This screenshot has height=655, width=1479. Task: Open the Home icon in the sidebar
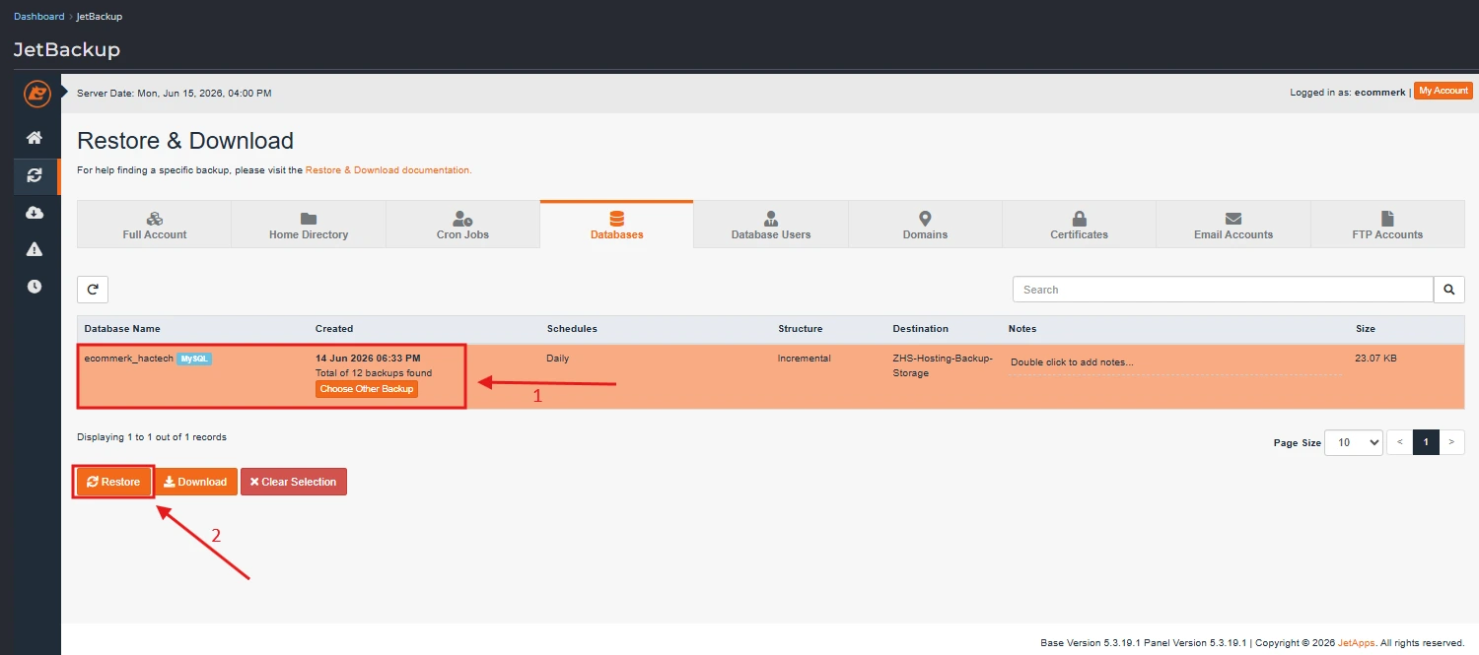pyautogui.click(x=35, y=138)
